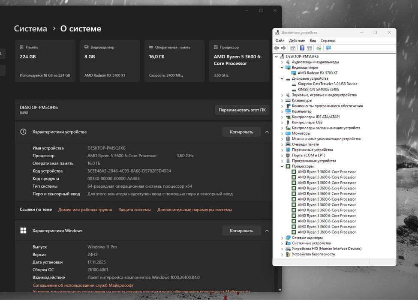Click the icon beside Устройства безопасности
This screenshot has height=300, width=418.
click(x=288, y=254)
